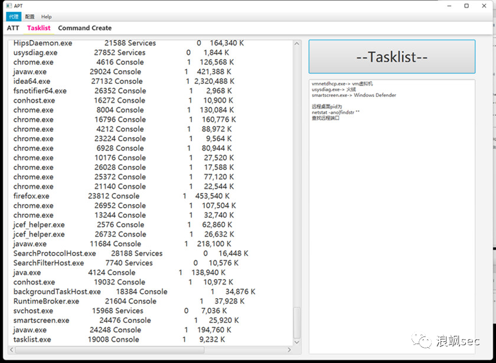Select conhost.exe row with PID 16272

(123, 100)
